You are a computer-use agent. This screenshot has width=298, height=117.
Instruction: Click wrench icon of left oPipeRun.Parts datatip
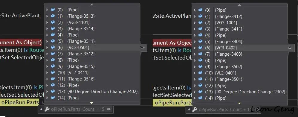pos(47,109)
